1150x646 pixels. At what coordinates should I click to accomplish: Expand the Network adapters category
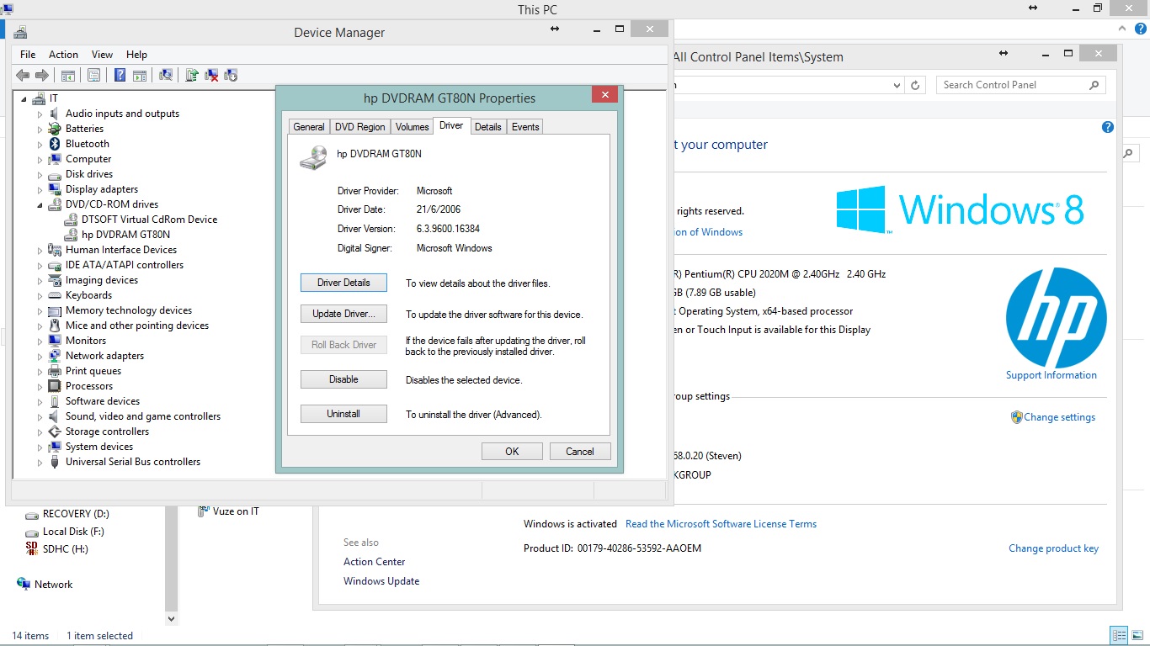[40, 356]
